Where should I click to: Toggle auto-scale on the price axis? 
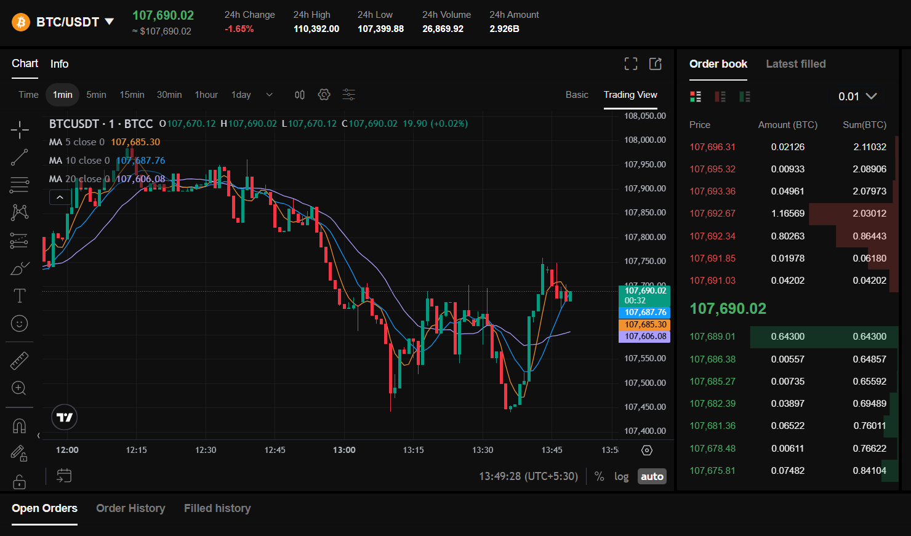652,476
